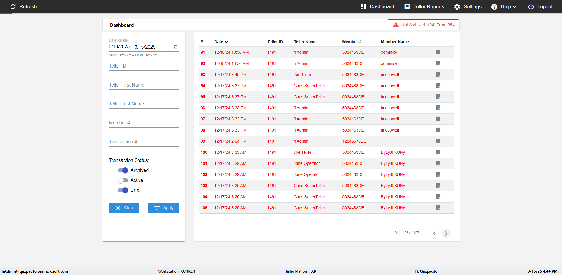Disable the Archived status toggle
This screenshot has height=275, width=562.
coord(123,170)
